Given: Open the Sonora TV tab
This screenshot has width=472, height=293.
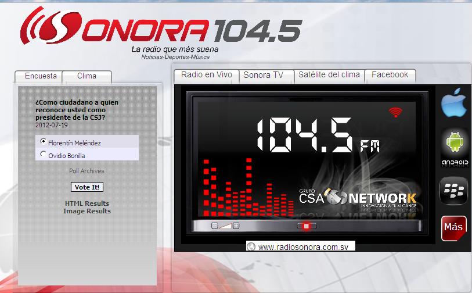Looking at the screenshot, I should (264, 75).
